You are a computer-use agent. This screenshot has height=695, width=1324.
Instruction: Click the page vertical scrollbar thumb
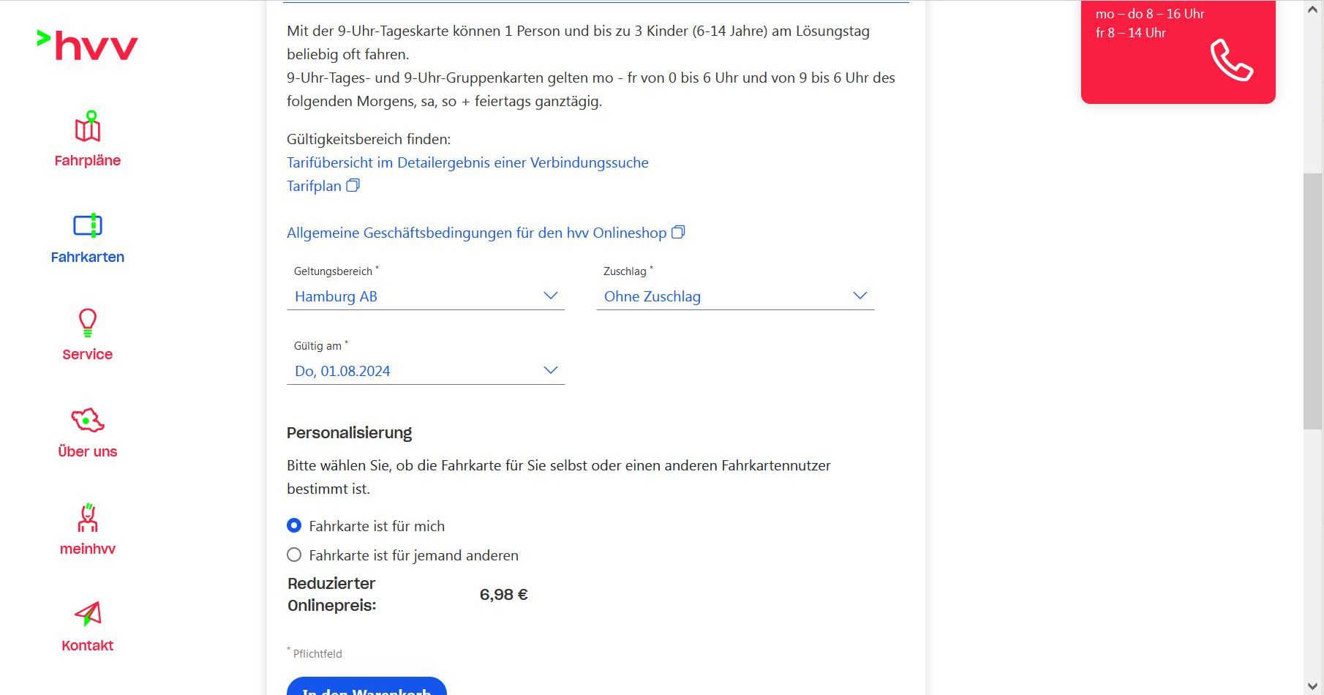click(1313, 300)
